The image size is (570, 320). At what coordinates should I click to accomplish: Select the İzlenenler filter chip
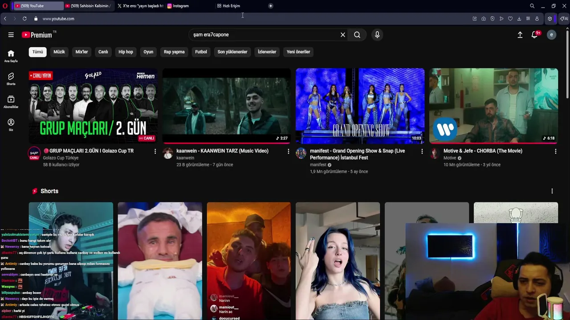point(267,52)
